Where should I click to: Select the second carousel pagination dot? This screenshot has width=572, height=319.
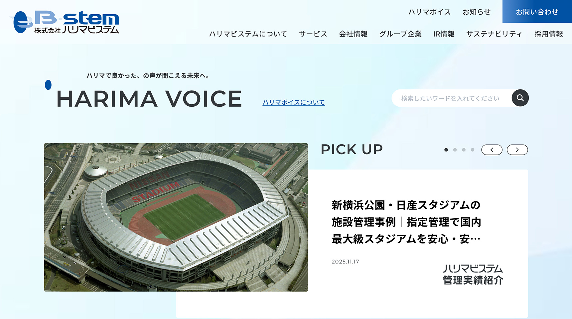455,150
